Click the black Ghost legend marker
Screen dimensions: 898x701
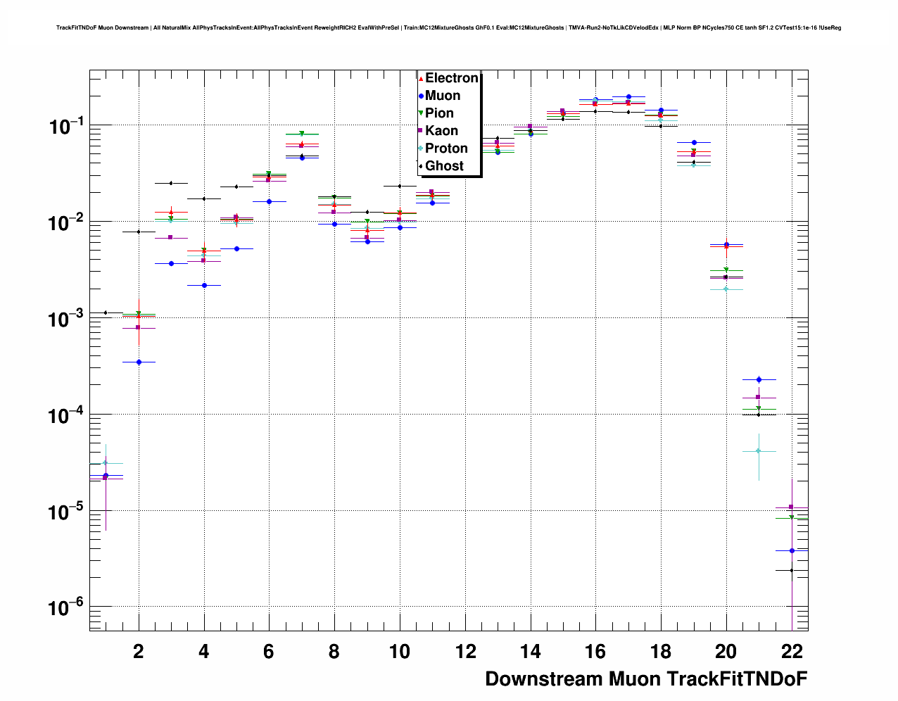421,166
